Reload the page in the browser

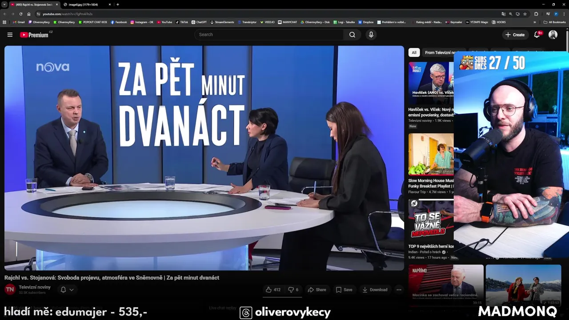point(21,14)
